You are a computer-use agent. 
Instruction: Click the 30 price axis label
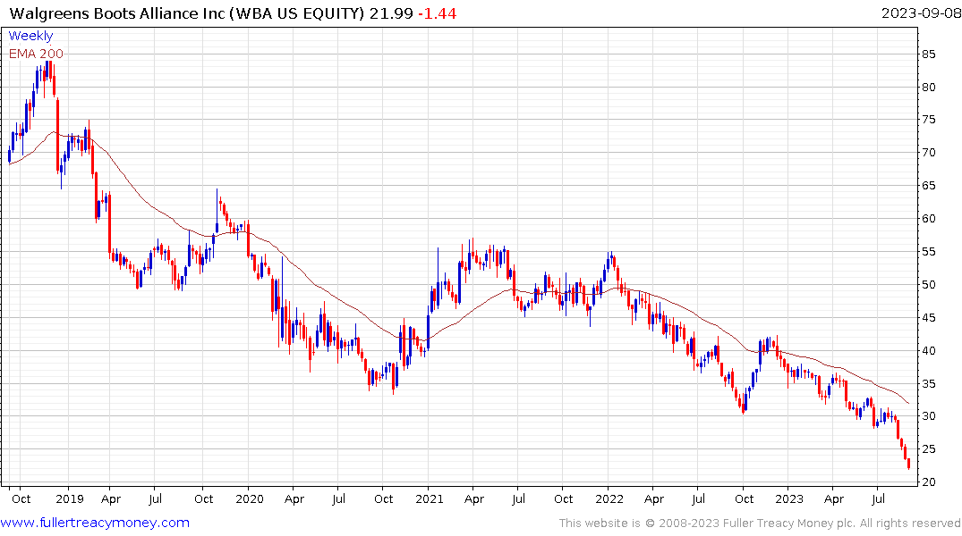point(928,416)
